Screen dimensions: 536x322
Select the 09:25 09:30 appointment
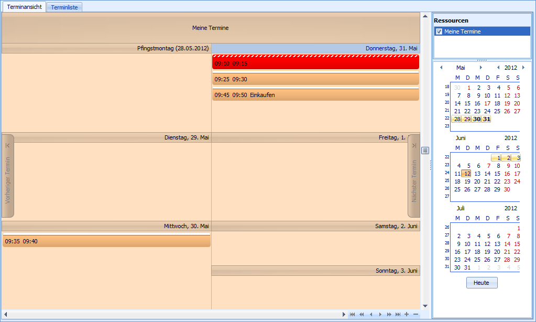315,78
